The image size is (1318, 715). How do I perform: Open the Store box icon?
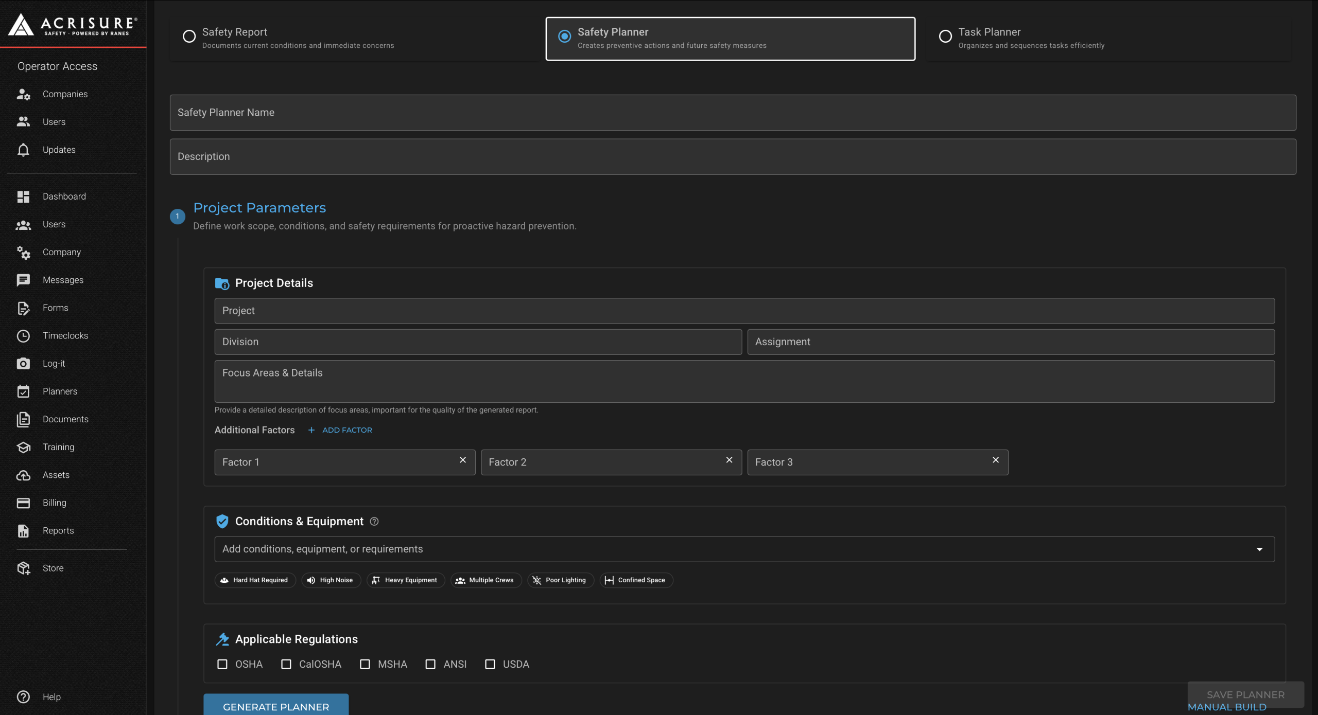point(23,568)
